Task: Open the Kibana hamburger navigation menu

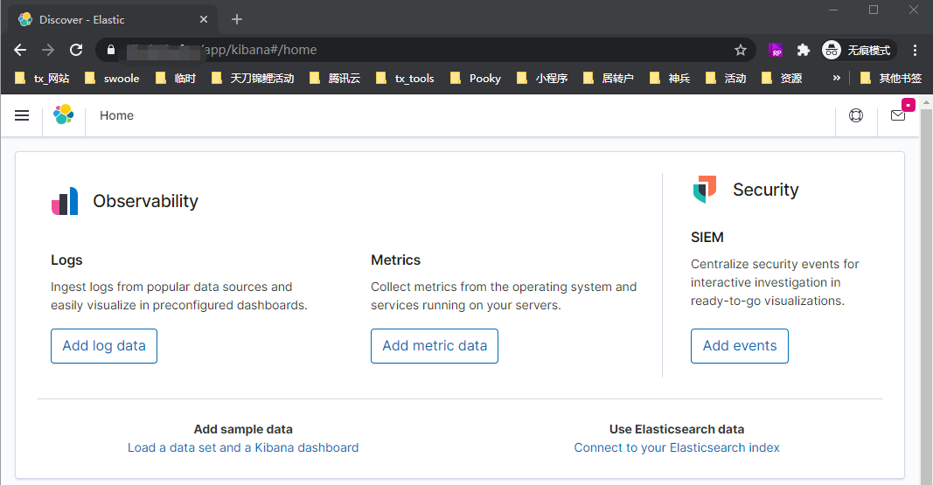Action: coord(22,115)
